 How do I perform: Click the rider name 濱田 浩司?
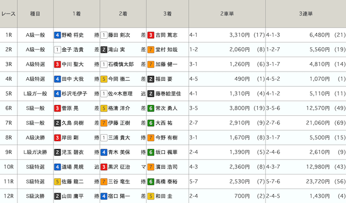[x=167, y=167]
